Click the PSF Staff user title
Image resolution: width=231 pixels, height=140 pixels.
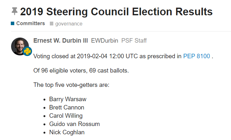pos(134,41)
